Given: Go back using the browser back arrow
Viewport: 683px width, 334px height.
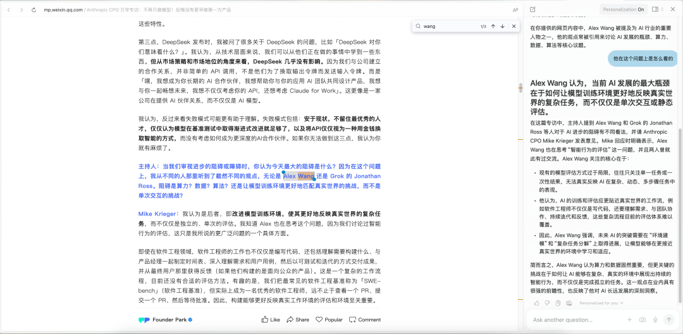Looking at the screenshot, I should [x=9, y=10].
